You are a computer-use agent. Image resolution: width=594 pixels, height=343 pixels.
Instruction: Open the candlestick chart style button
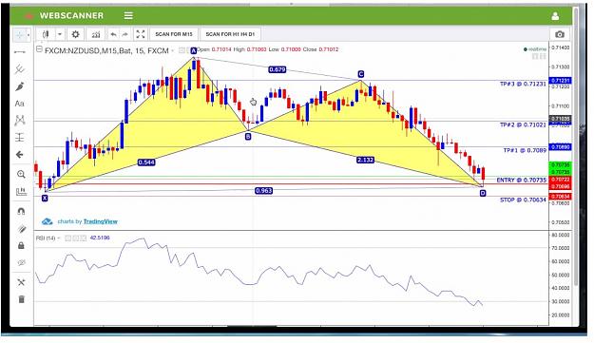point(46,34)
